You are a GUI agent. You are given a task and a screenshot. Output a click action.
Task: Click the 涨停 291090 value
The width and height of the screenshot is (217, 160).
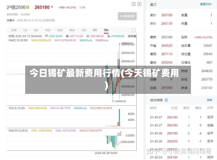167,88
